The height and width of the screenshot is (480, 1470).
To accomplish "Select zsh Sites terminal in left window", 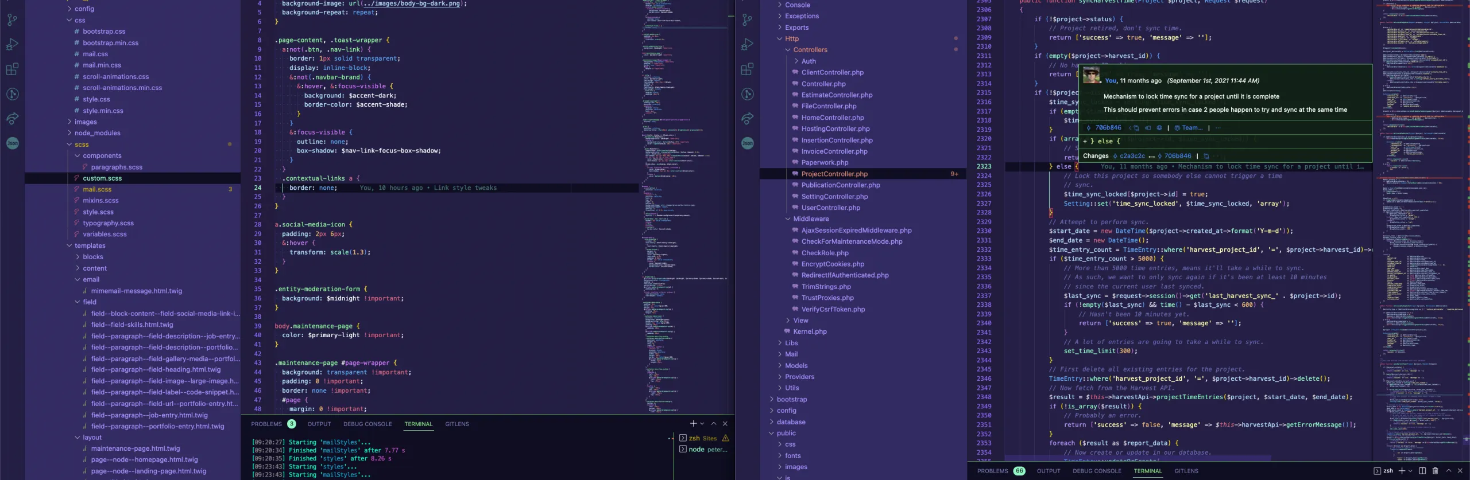I will 703,438.
